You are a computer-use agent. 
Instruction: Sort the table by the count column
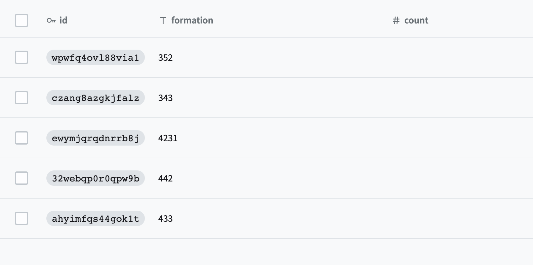coord(416,20)
